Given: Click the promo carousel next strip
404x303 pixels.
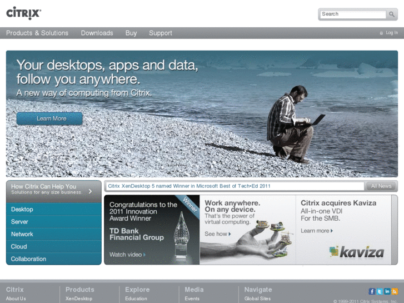Looking at the screenshot, I should click(395, 230).
